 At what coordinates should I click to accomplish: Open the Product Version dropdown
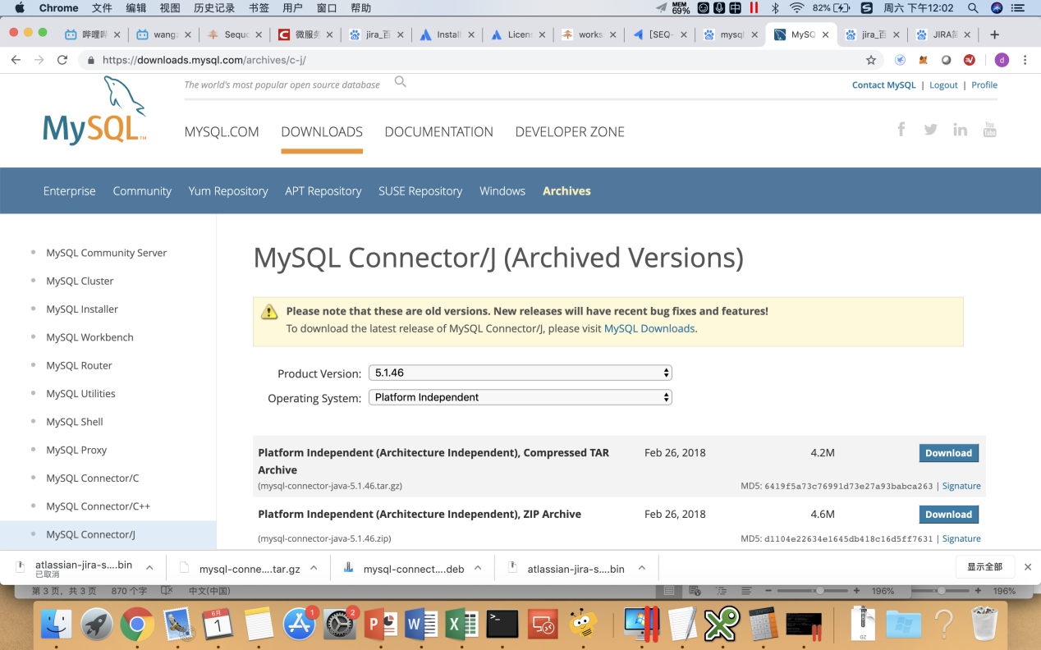(520, 373)
